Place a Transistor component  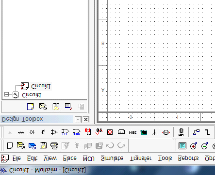tap(43, 132)
